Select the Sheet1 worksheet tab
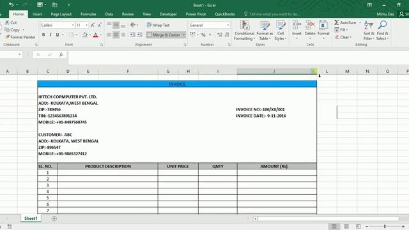The width and height of the screenshot is (409, 230). click(31, 218)
